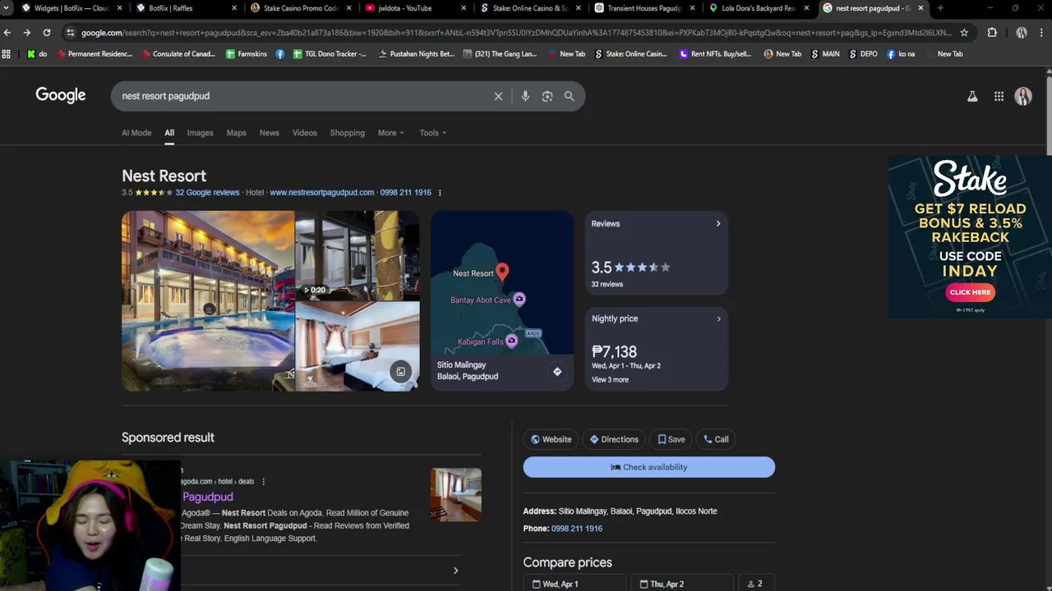View site information icon in the address bar
Viewport: 1052px width, 591px height.
(x=71, y=33)
